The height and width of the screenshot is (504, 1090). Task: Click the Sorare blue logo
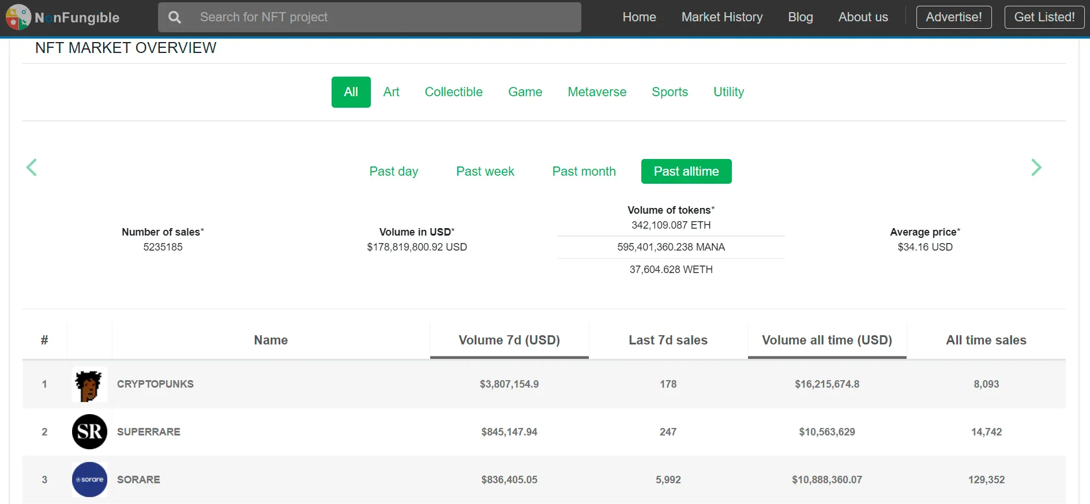coord(89,479)
